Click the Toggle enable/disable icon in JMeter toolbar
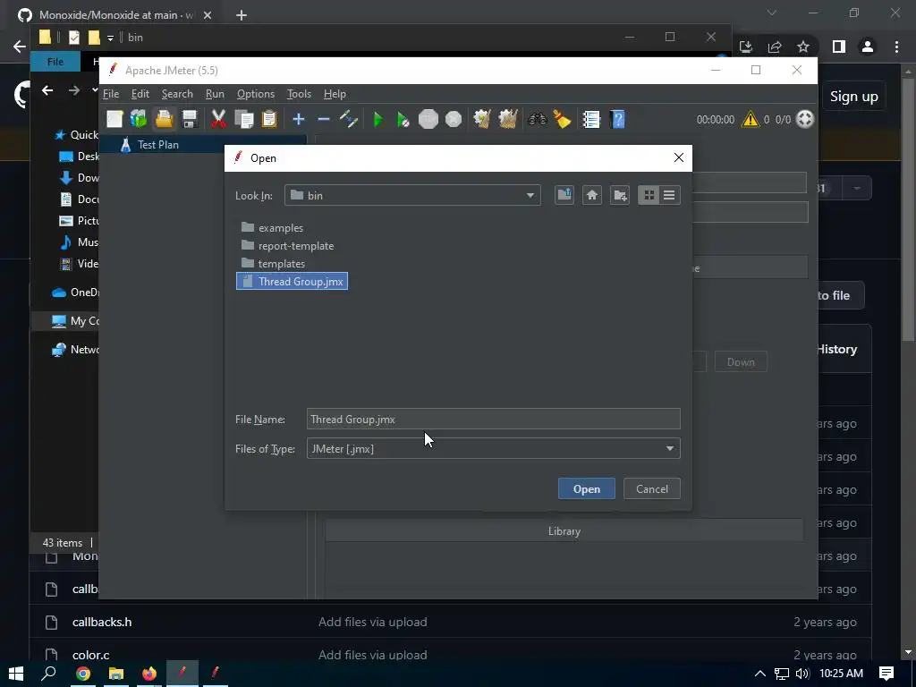The height and width of the screenshot is (687, 916). click(349, 119)
